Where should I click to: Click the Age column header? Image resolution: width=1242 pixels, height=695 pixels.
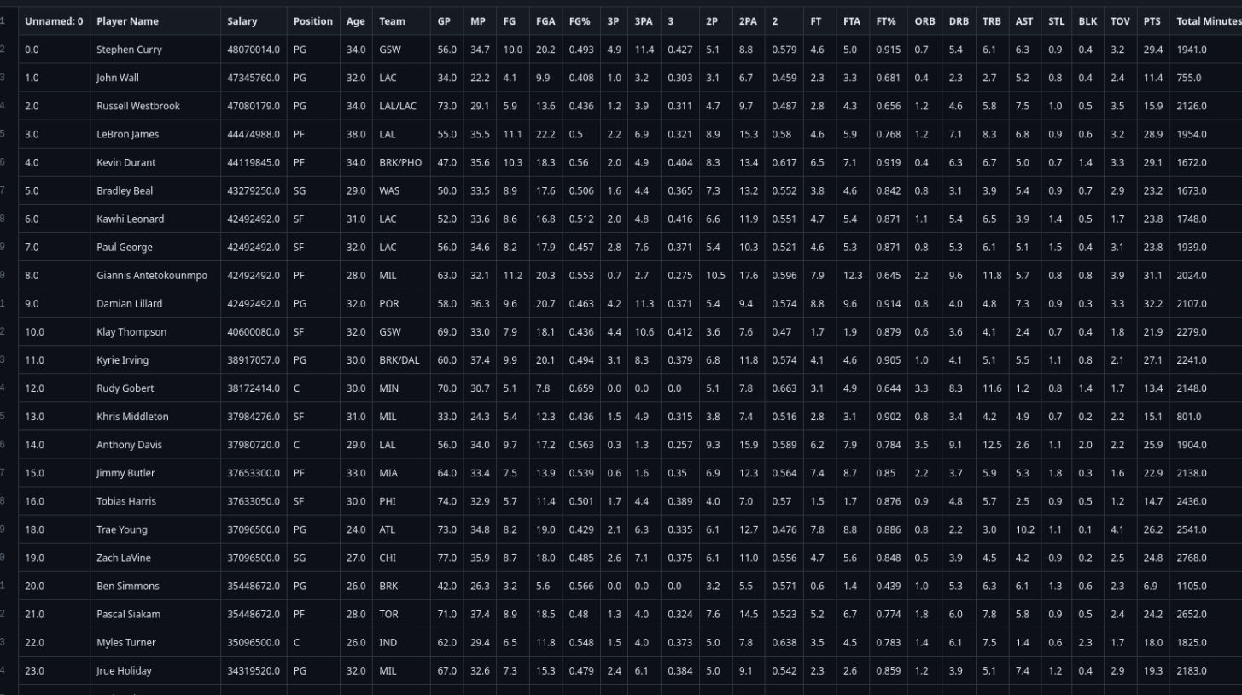tap(356, 21)
